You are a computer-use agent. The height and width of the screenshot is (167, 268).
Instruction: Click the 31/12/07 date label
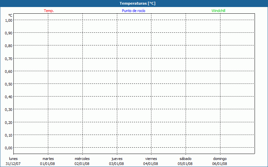pos(13,164)
